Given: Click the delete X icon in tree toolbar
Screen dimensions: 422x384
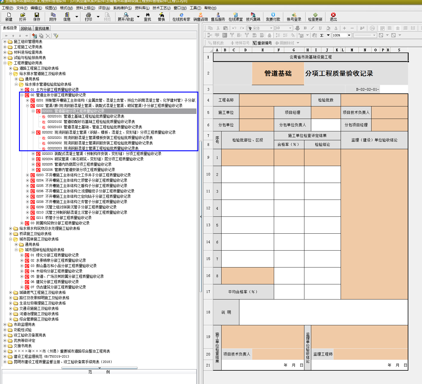Looking at the screenshot, I should [48, 36].
